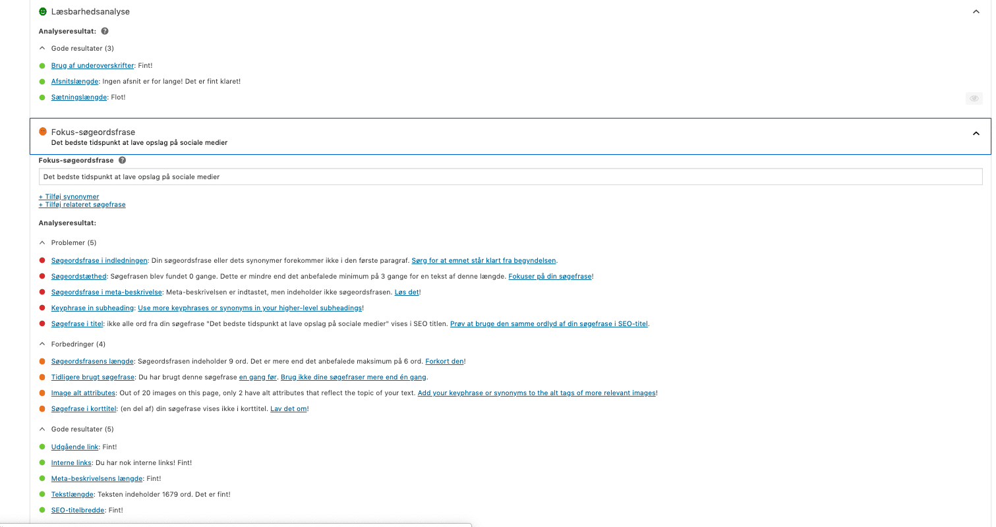Image resolution: width=996 pixels, height=527 pixels.
Task: Open the SEO-titelbredde link
Action: [x=78, y=510]
